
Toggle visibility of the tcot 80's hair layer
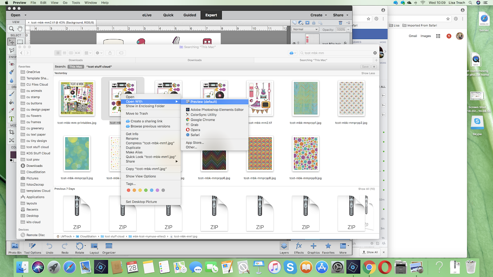coord(294,43)
